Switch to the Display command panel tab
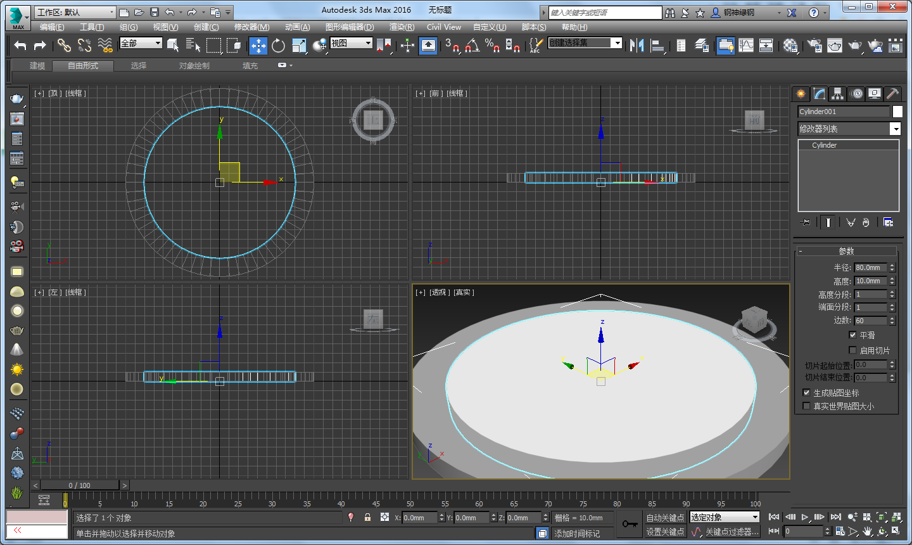This screenshot has width=912, height=545. 875,94
